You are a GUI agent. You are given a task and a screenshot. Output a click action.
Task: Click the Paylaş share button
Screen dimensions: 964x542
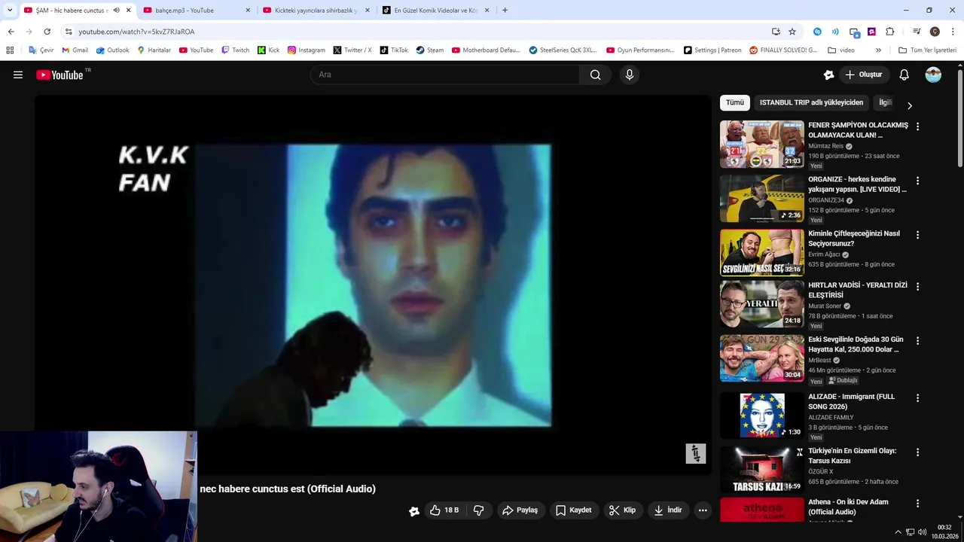520,510
